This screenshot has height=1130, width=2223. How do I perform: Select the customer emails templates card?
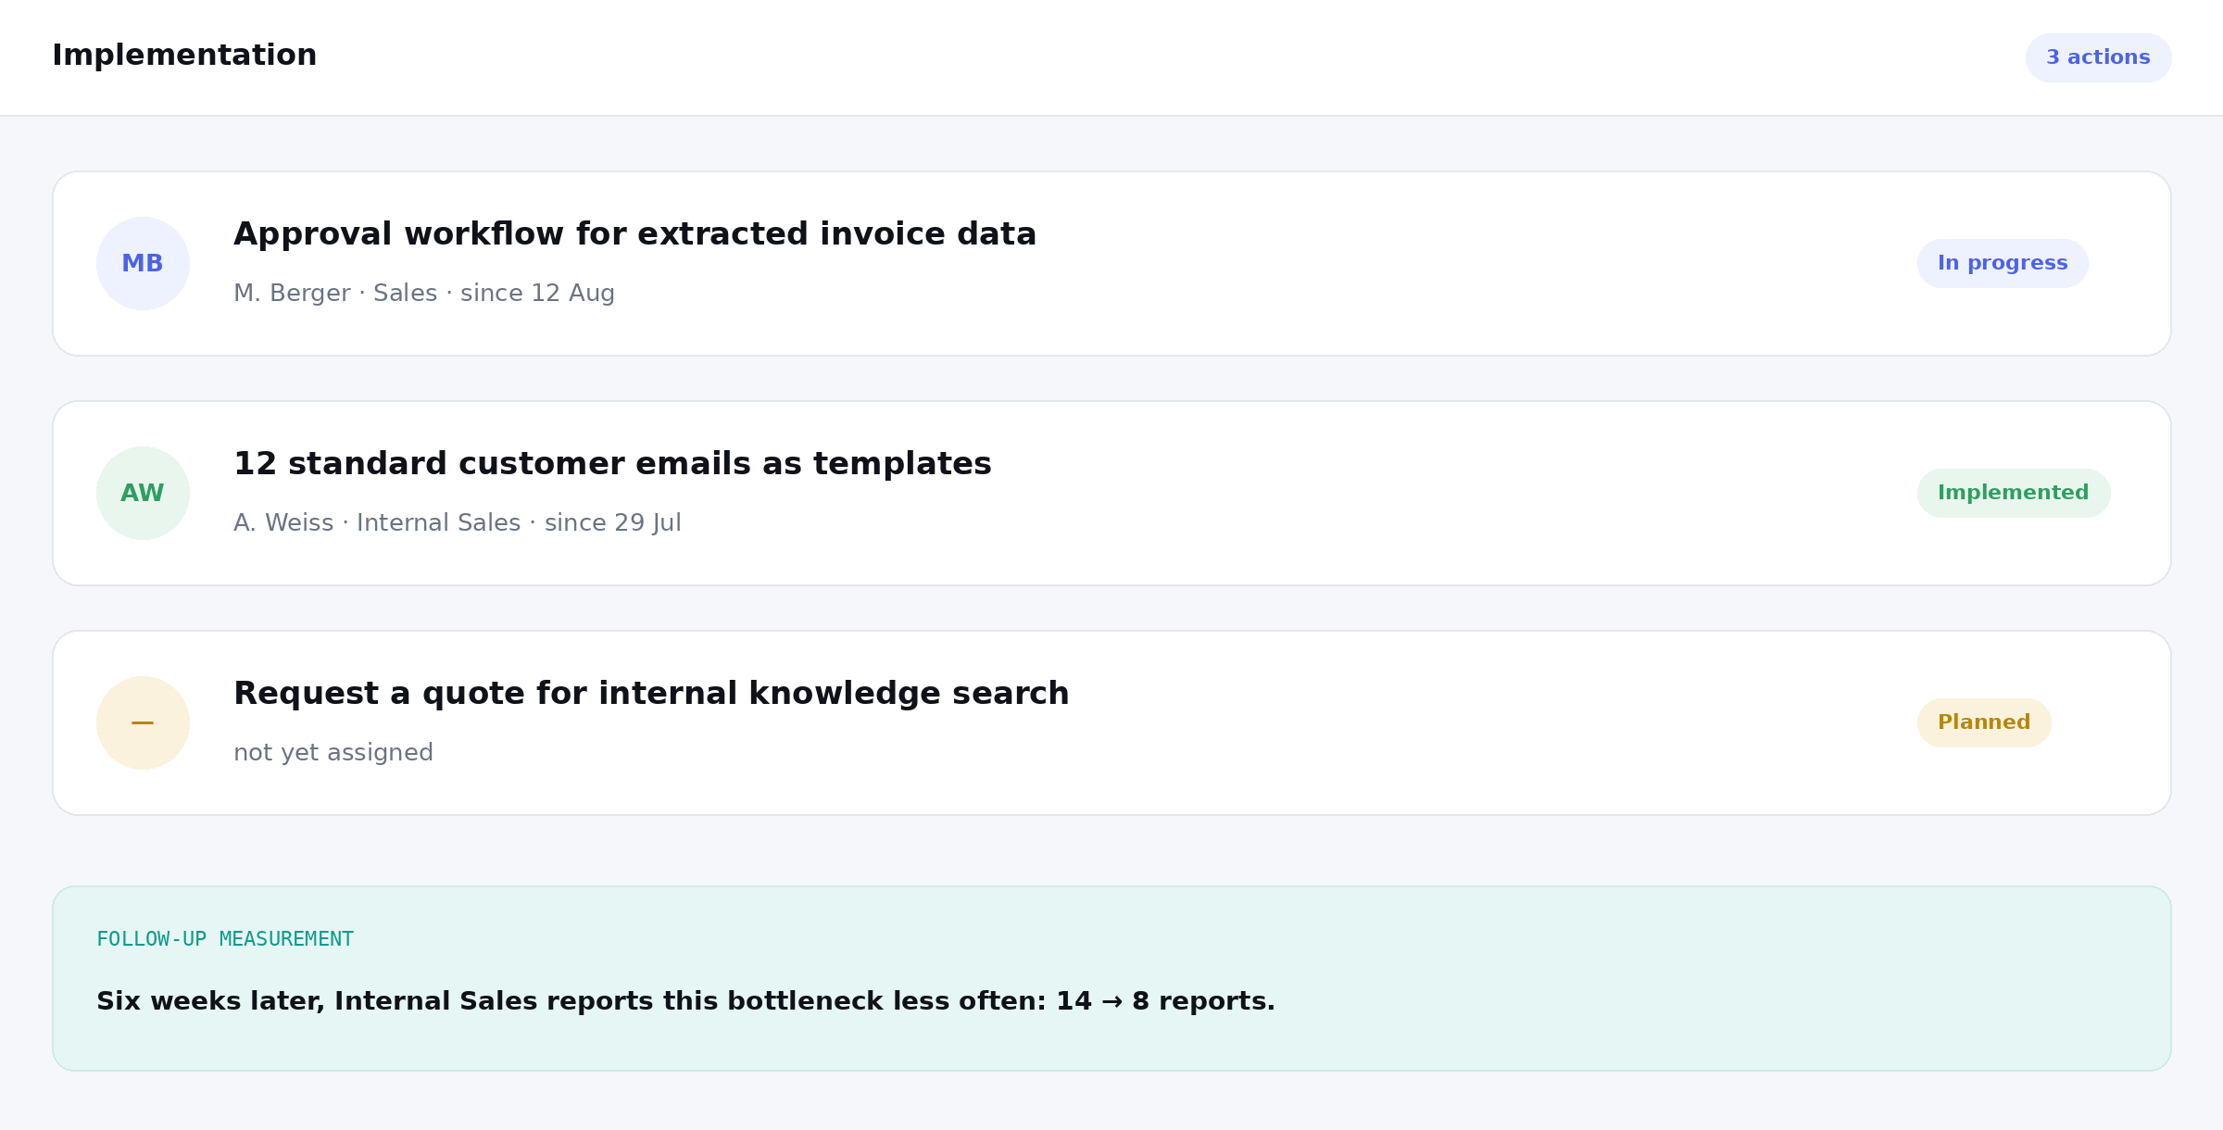pyautogui.click(x=1111, y=493)
